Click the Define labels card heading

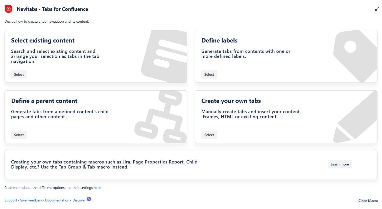pyautogui.click(x=219, y=40)
